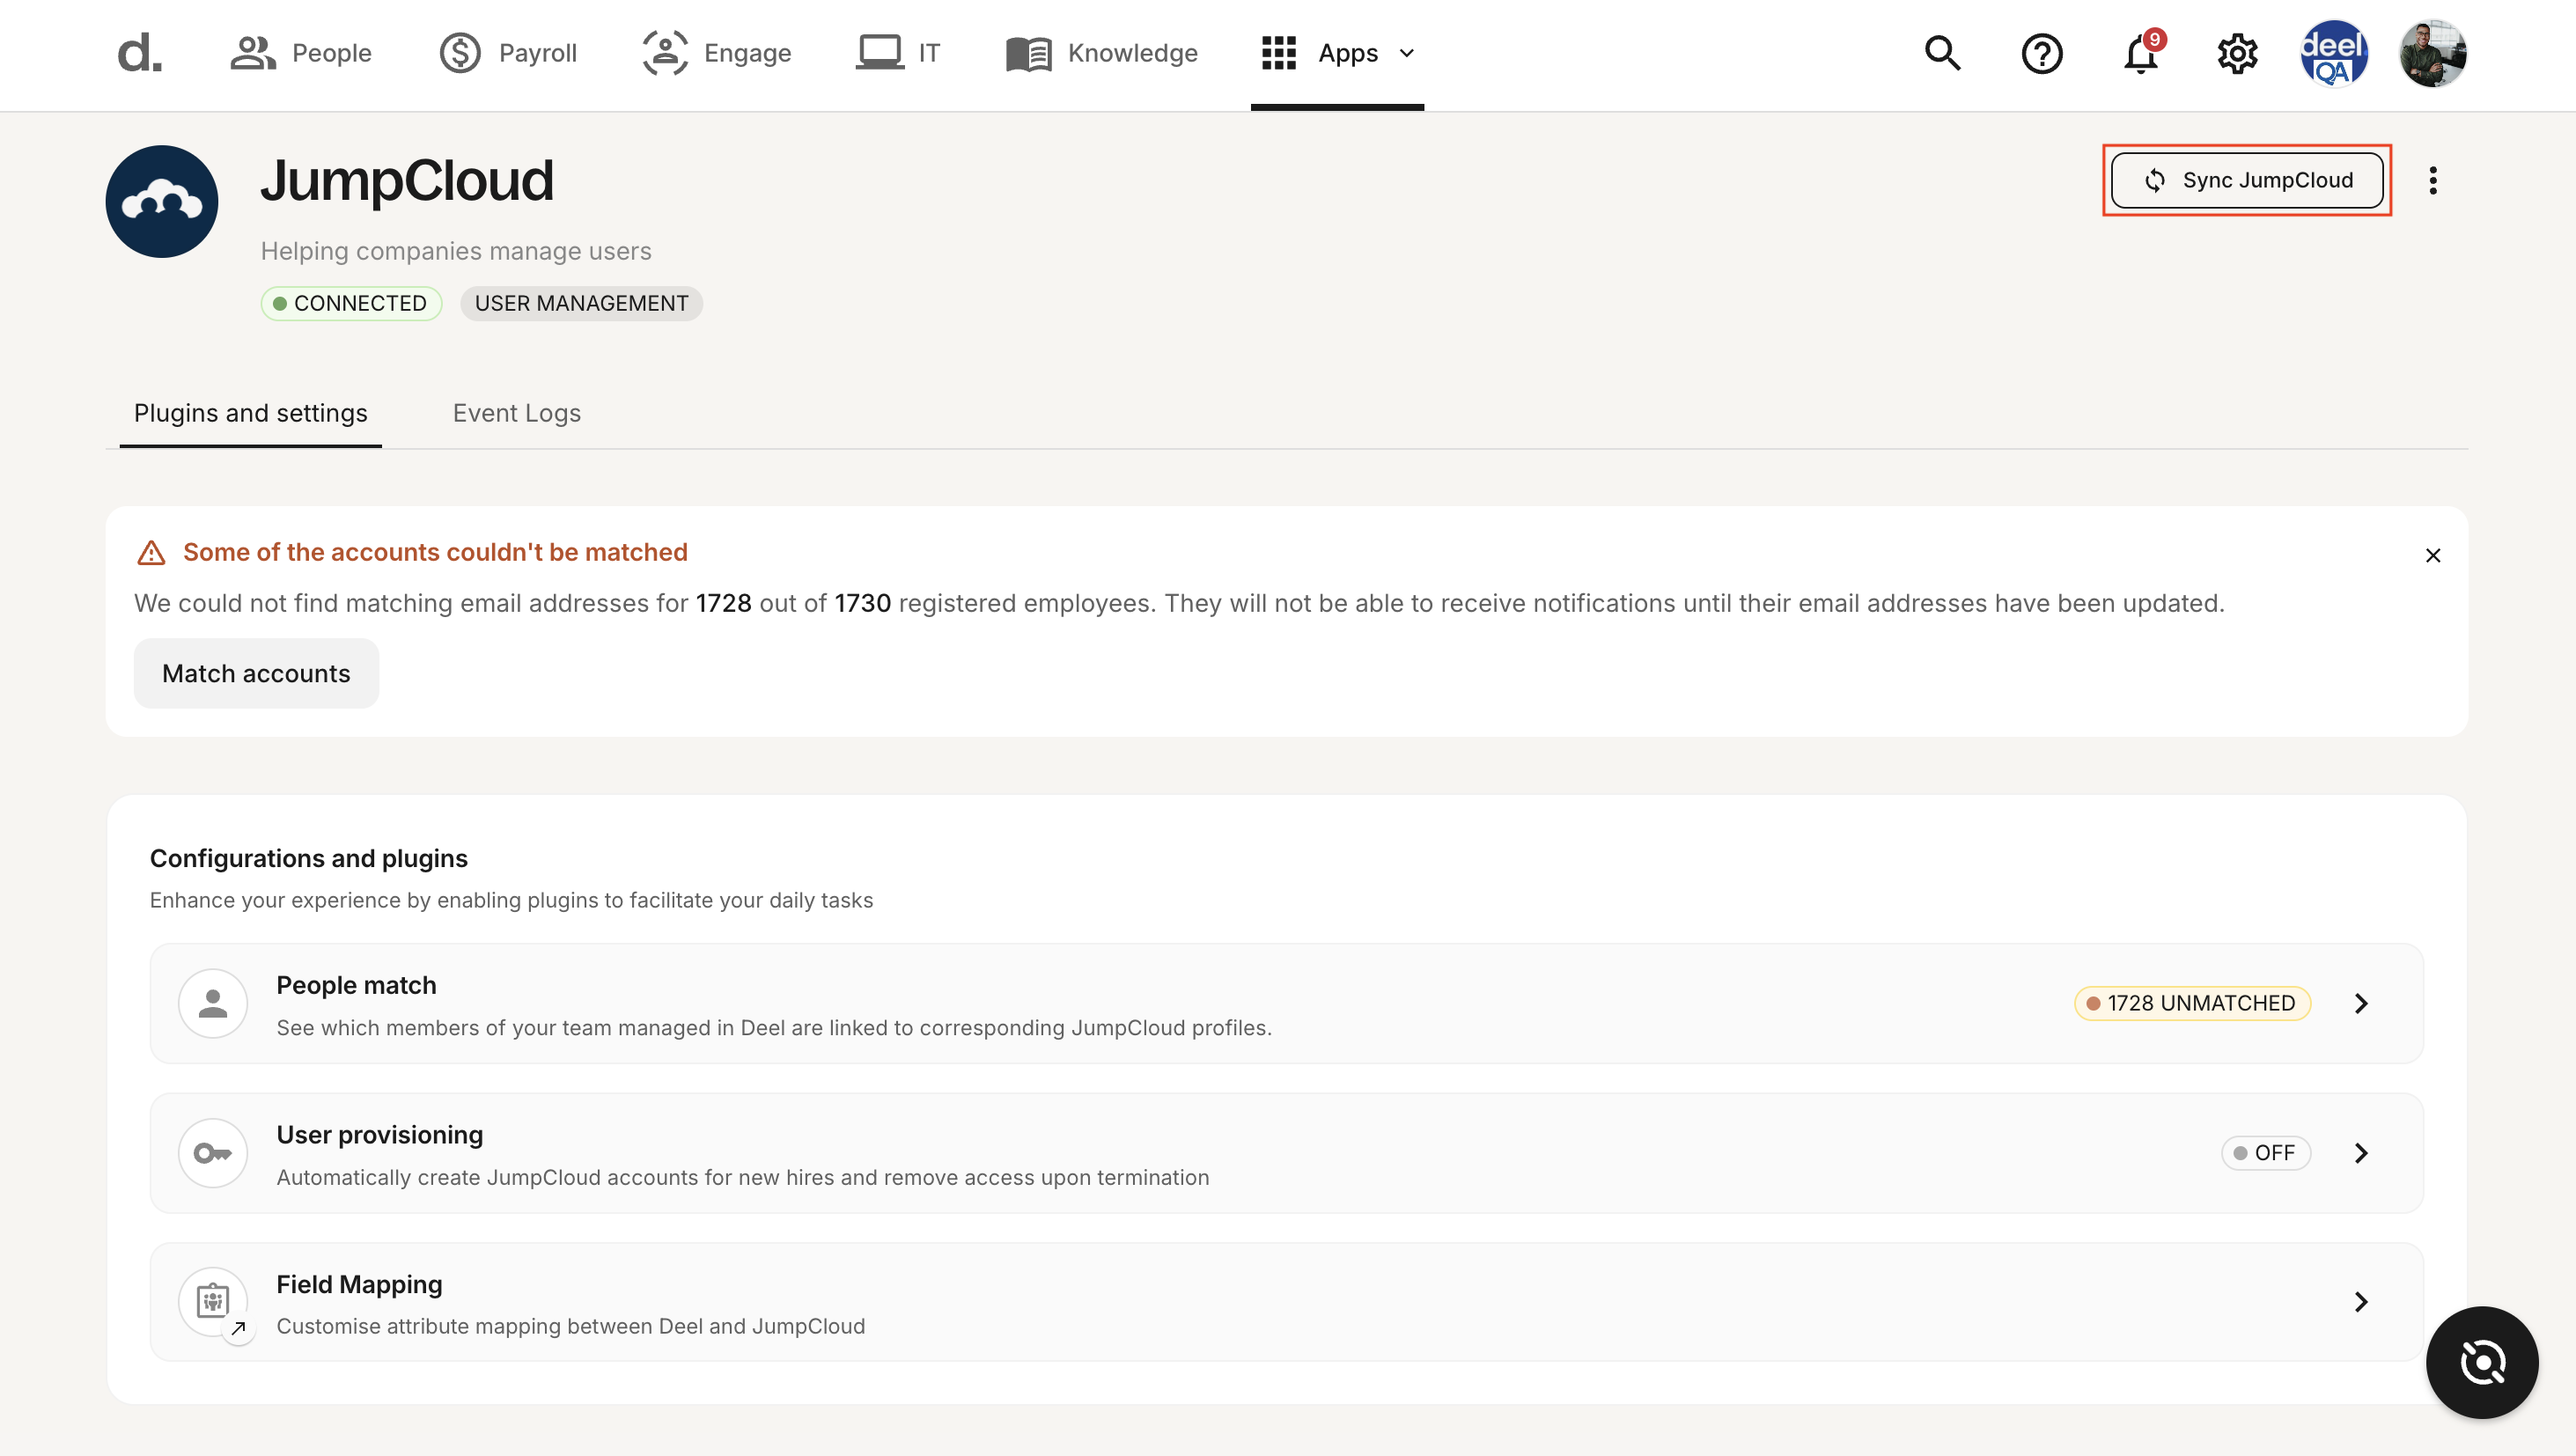Open the Field Mapping row

click(1286, 1302)
